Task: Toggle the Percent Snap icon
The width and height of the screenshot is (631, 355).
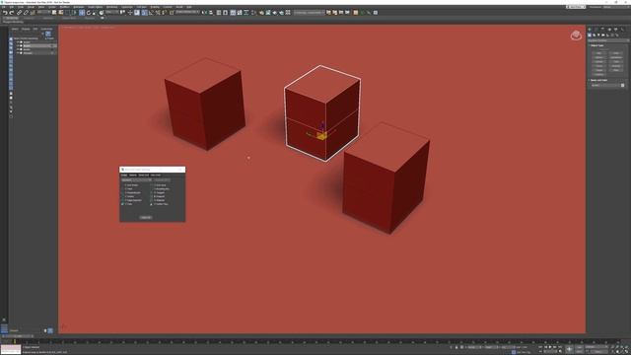Action: pyautogui.click(x=158, y=13)
